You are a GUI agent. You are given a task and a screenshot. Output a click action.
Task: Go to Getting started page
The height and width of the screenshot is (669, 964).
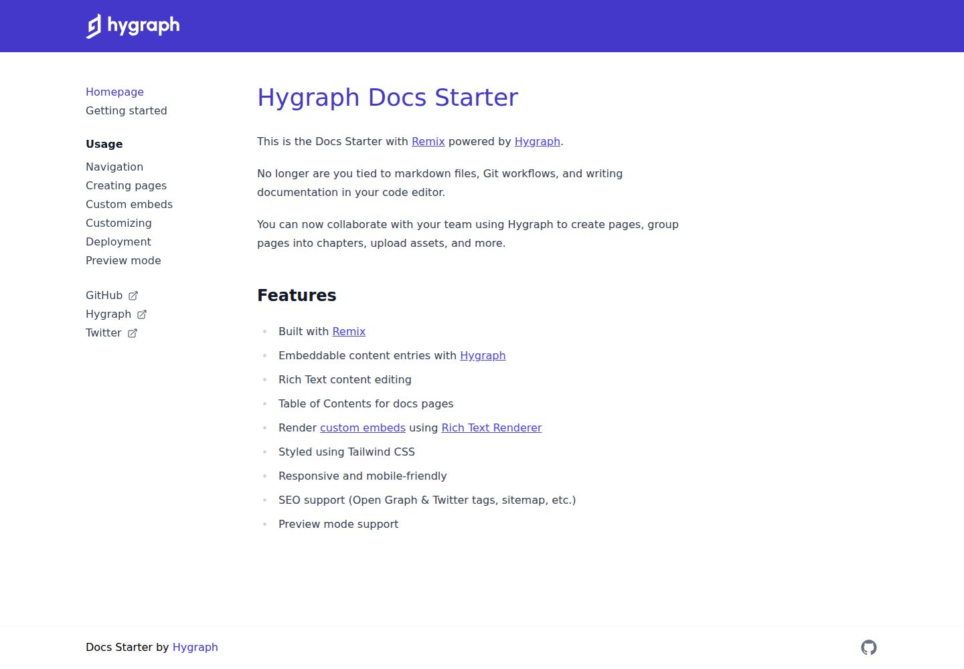127,110
